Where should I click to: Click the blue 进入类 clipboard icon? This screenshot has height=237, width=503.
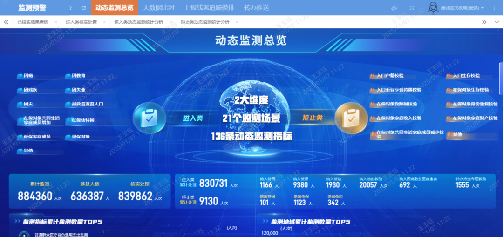149,118
